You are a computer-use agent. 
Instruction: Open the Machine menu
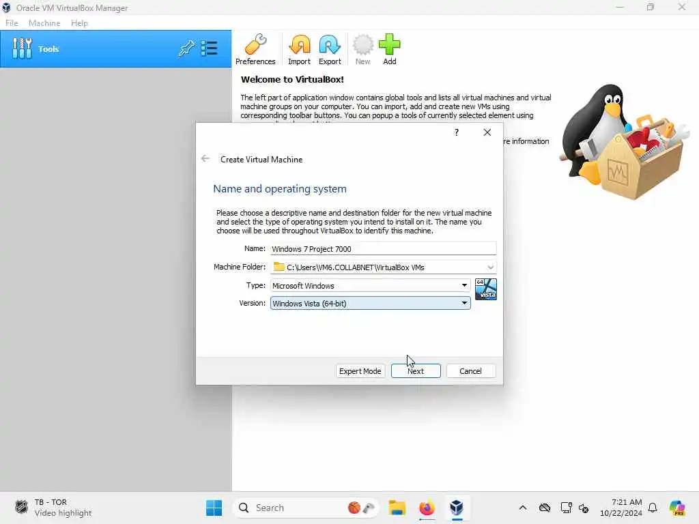[44, 23]
